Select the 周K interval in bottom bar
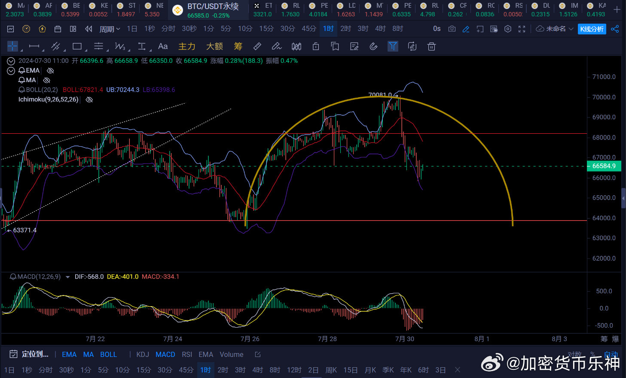626x378 pixels. 331,370
